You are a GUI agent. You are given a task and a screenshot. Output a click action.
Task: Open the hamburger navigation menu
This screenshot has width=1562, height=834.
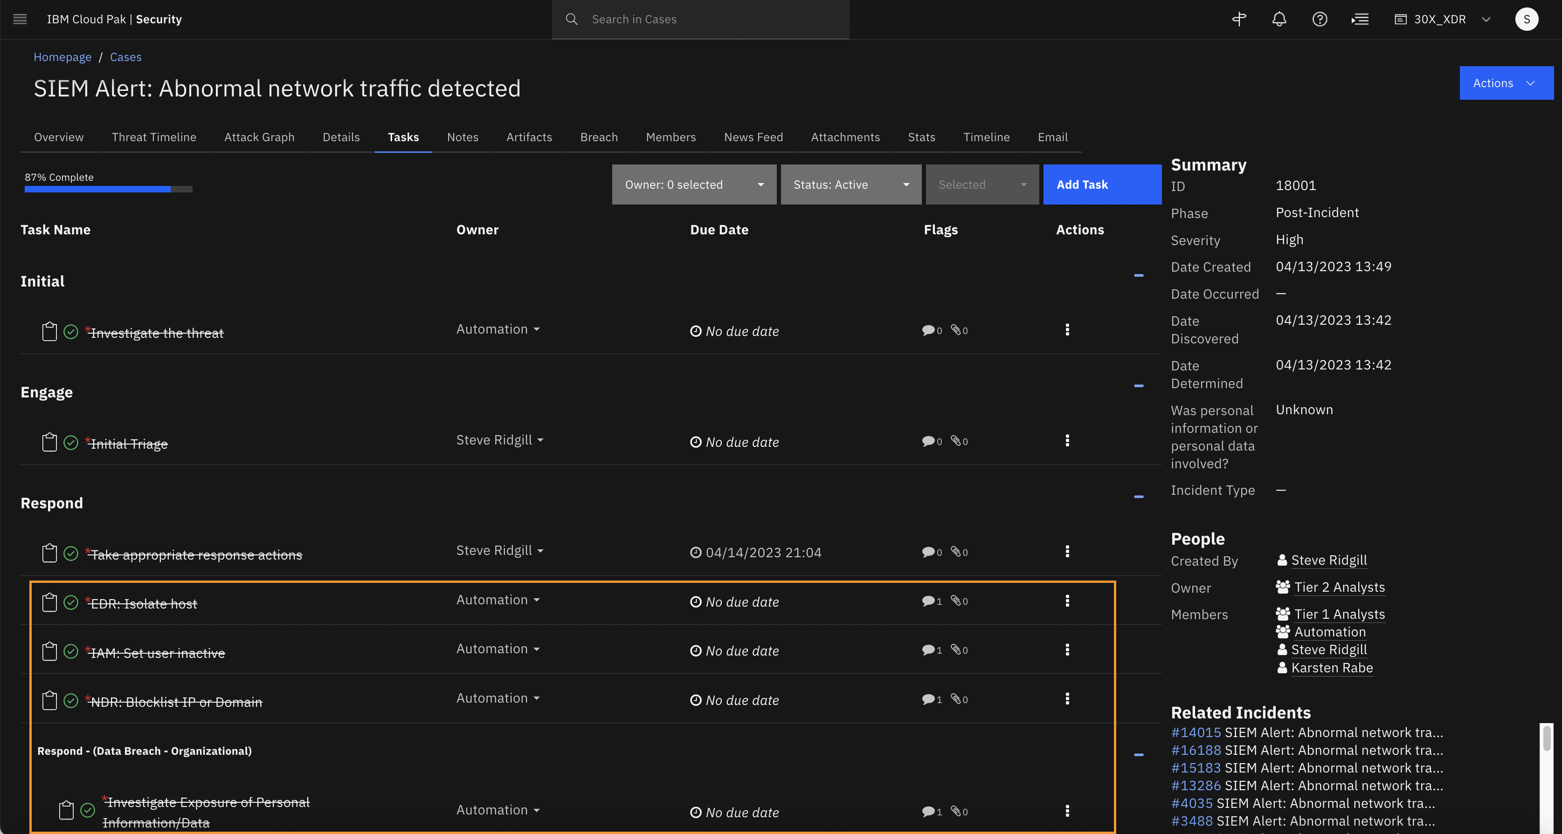point(20,19)
